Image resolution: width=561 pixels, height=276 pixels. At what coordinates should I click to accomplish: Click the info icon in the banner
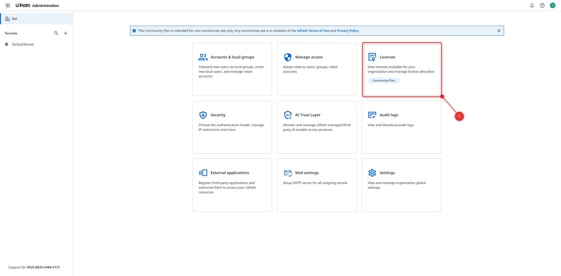(134, 31)
